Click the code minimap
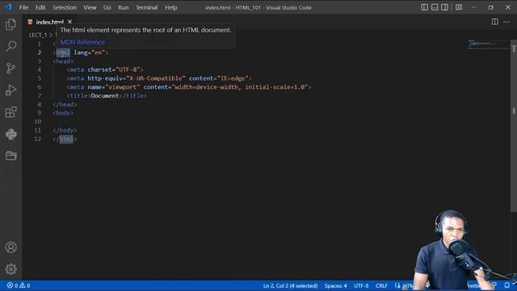The width and height of the screenshot is (517, 291). [489, 44]
